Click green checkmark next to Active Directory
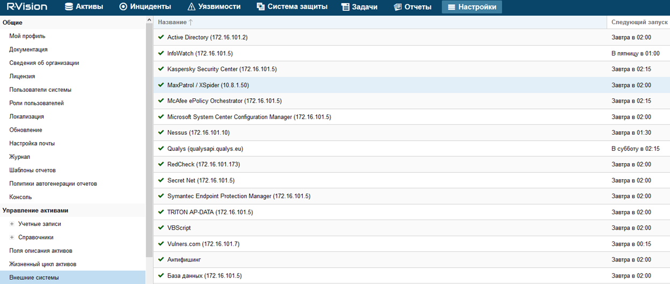 coord(161,38)
